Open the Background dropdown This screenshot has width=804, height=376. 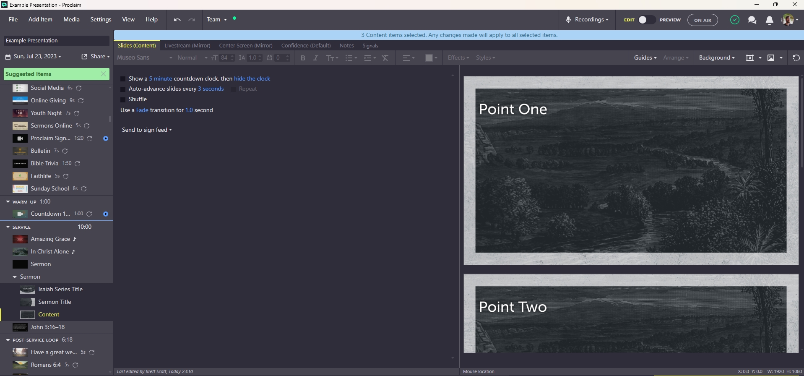(716, 58)
